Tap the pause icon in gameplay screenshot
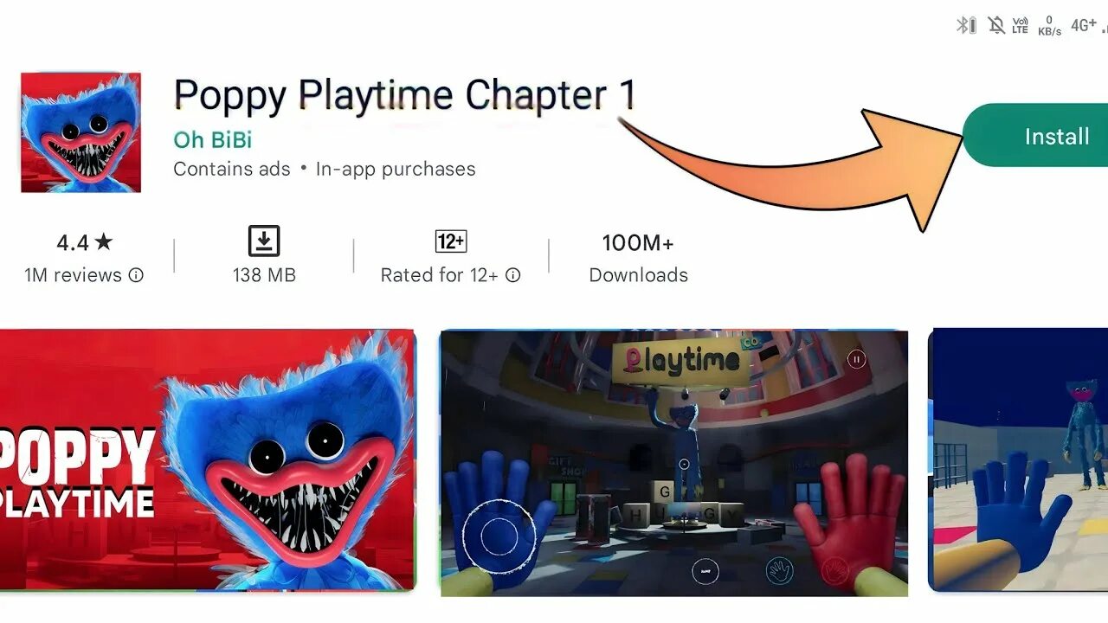This screenshot has width=1108, height=623. coord(857,359)
